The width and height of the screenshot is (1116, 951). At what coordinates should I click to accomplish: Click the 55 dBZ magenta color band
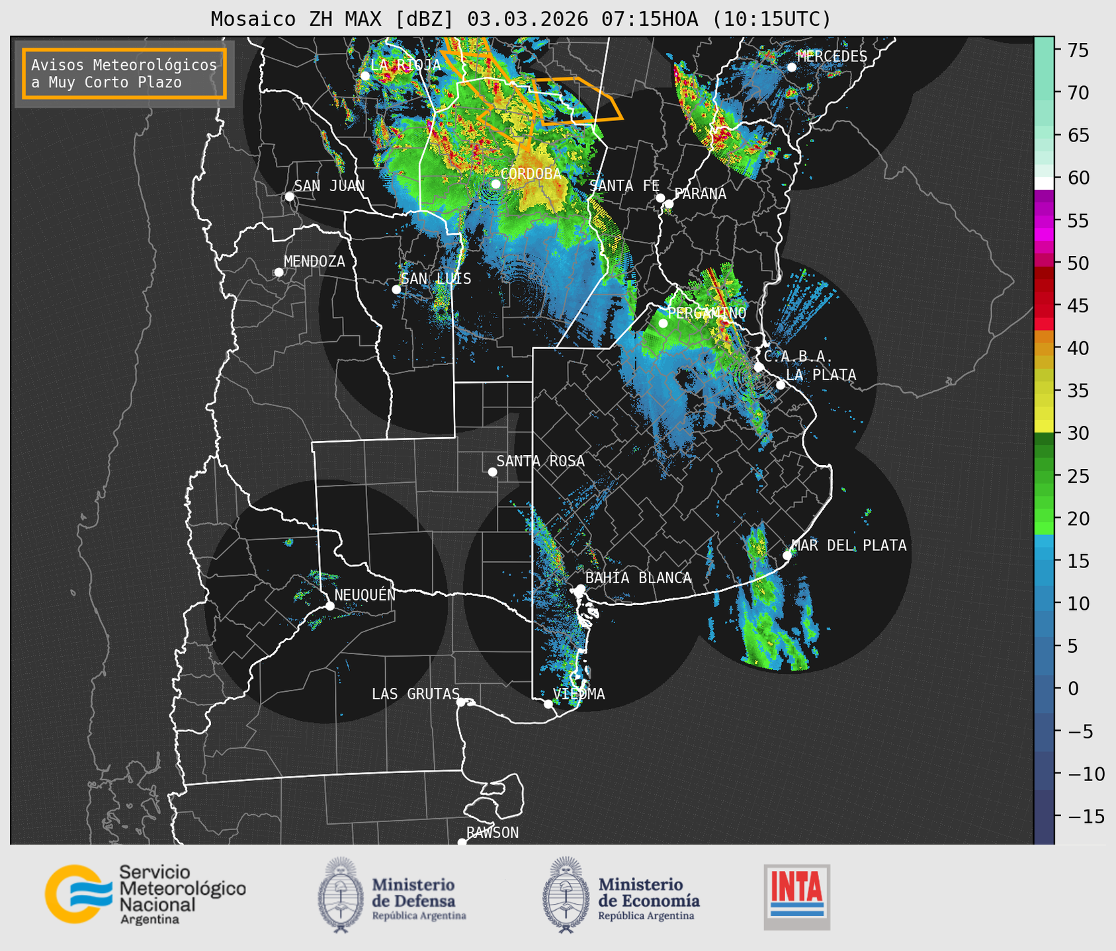(1044, 221)
